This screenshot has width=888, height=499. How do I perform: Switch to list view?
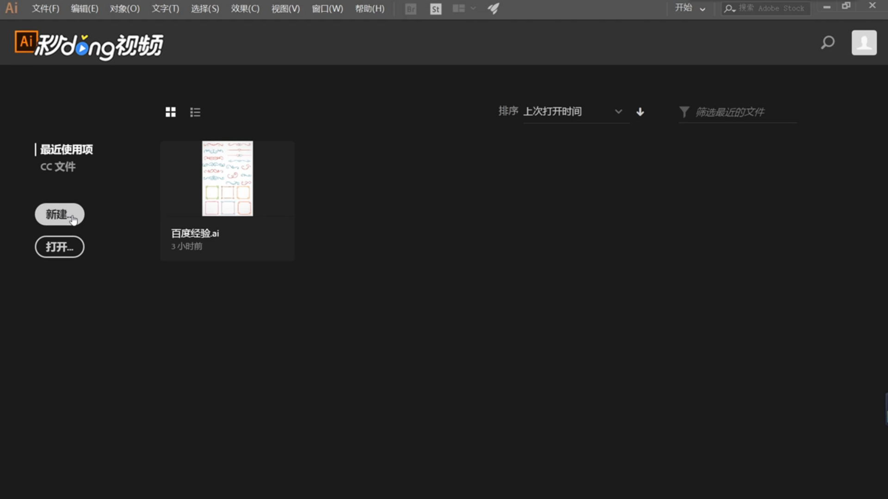click(195, 112)
